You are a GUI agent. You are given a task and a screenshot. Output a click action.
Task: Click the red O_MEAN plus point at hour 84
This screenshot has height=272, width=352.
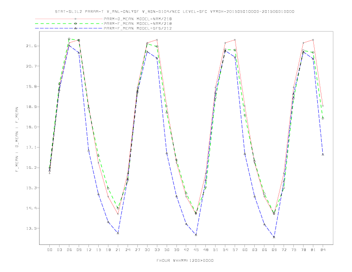[x=323, y=106]
